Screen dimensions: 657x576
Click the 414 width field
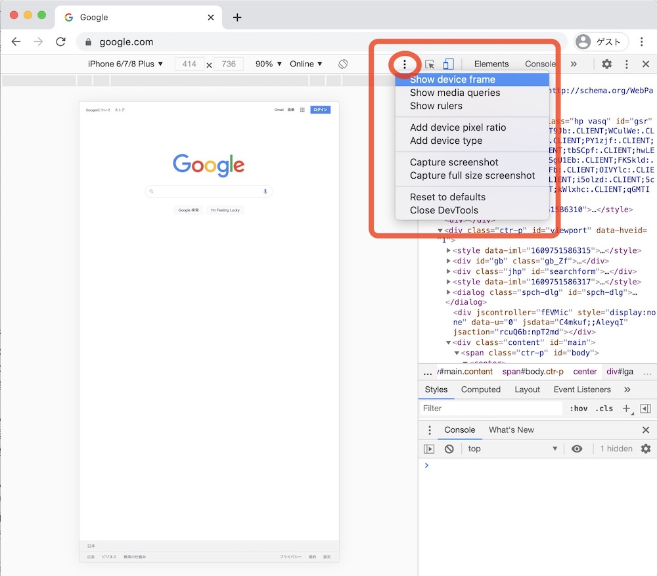[x=189, y=64]
